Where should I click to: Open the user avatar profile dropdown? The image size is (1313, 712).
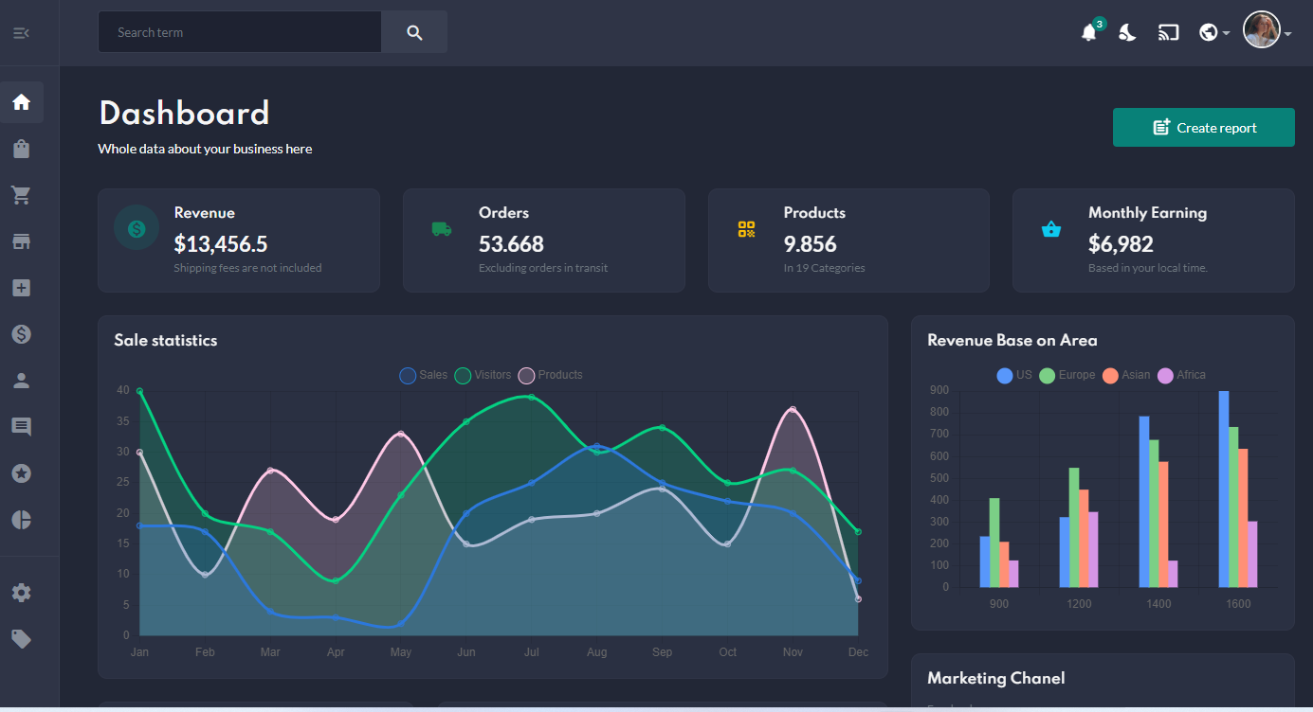pos(1267,31)
